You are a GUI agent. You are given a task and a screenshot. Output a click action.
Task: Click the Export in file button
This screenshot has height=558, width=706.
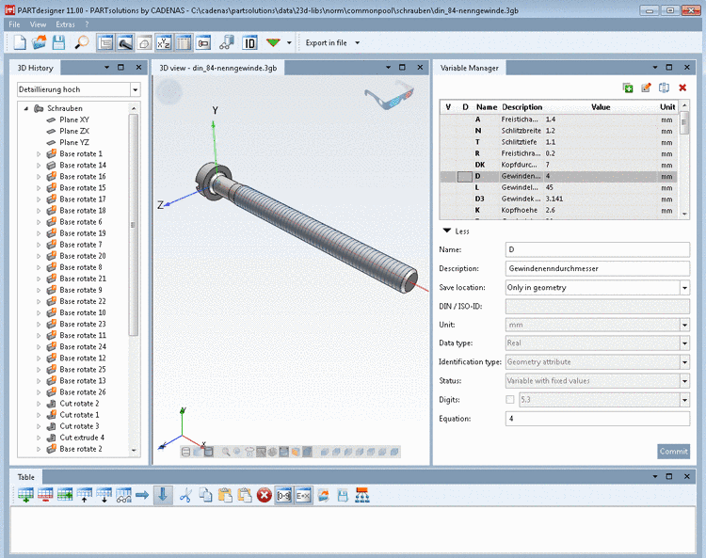click(x=327, y=42)
